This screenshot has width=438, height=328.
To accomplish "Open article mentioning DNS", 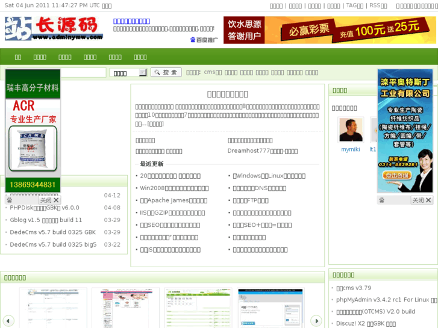I will (x=259, y=188).
